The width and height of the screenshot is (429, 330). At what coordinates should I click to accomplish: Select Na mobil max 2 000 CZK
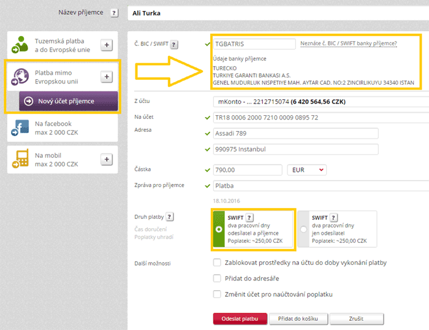tap(63, 159)
